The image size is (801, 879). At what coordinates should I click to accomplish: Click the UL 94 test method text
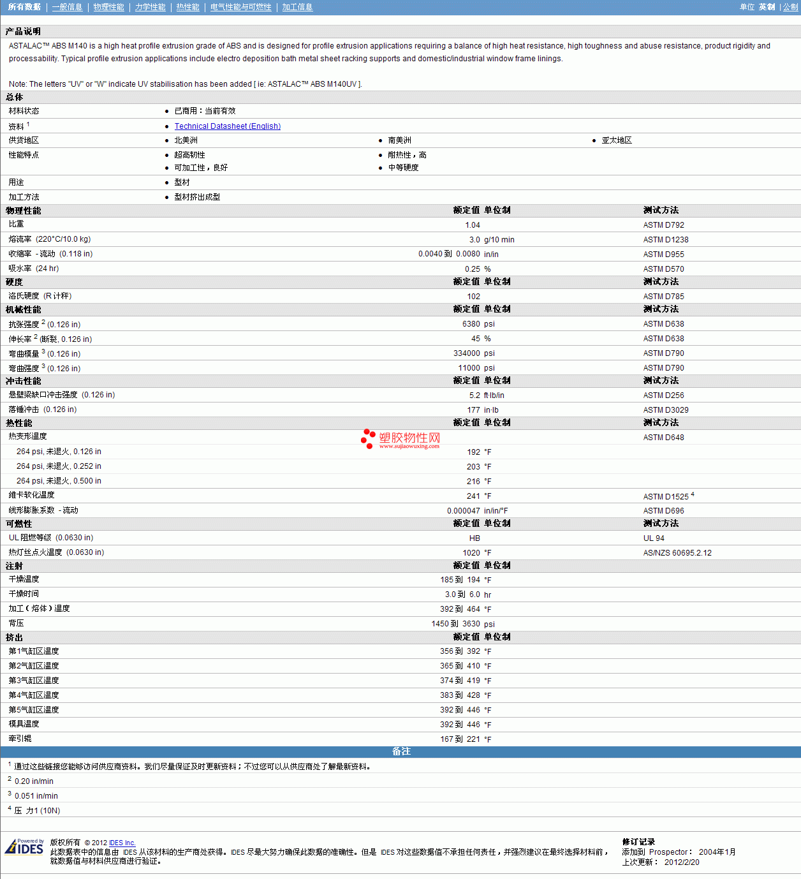pos(654,538)
